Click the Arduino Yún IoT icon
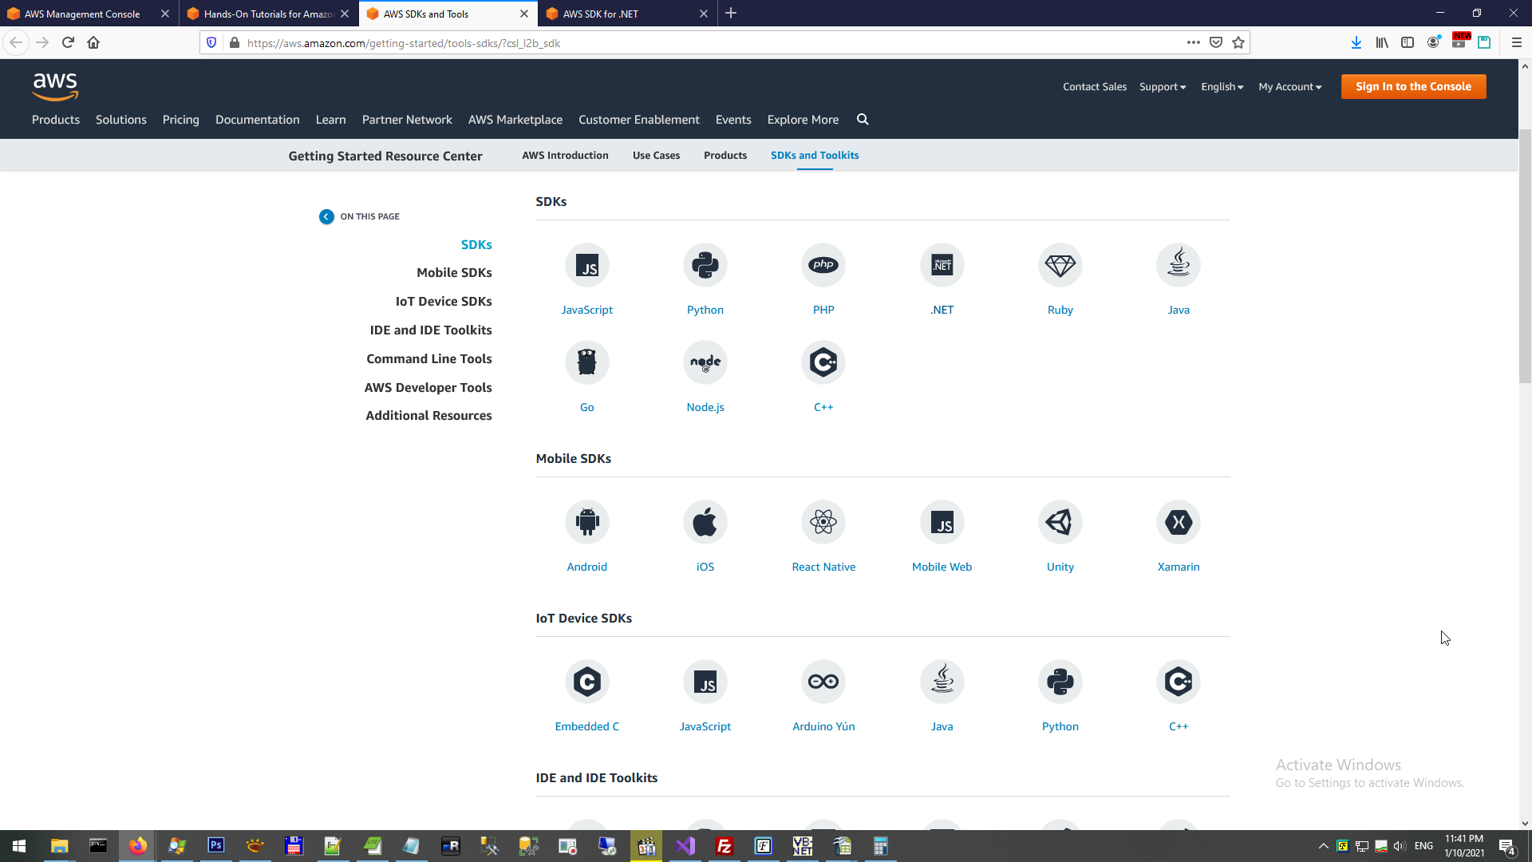This screenshot has width=1532, height=862. click(x=823, y=682)
